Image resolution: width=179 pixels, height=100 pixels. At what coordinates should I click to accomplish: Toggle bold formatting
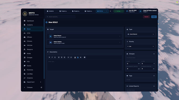click(x=49, y=57)
